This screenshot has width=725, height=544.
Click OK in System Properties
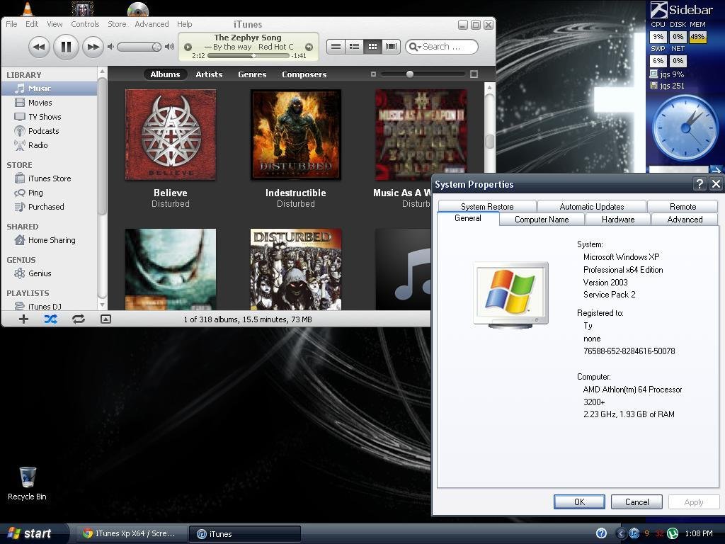579,502
